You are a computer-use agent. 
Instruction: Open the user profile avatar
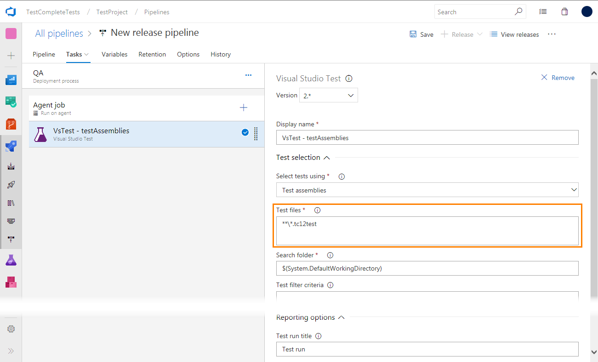[x=587, y=11]
